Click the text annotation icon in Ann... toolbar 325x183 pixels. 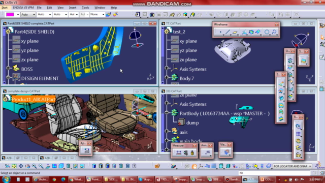pyautogui.click(x=207, y=152)
